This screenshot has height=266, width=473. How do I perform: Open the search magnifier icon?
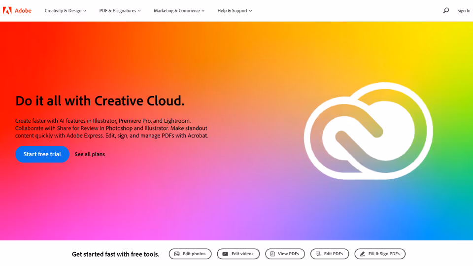[x=446, y=10]
